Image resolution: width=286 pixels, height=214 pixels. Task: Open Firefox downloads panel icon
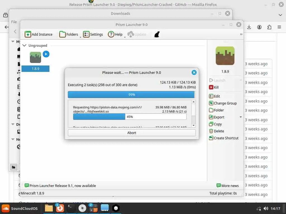[249, 27]
